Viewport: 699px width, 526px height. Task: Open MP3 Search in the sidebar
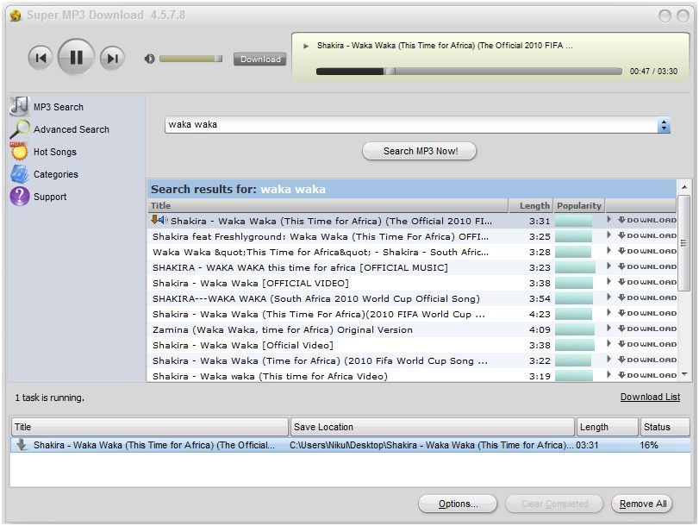59,107
